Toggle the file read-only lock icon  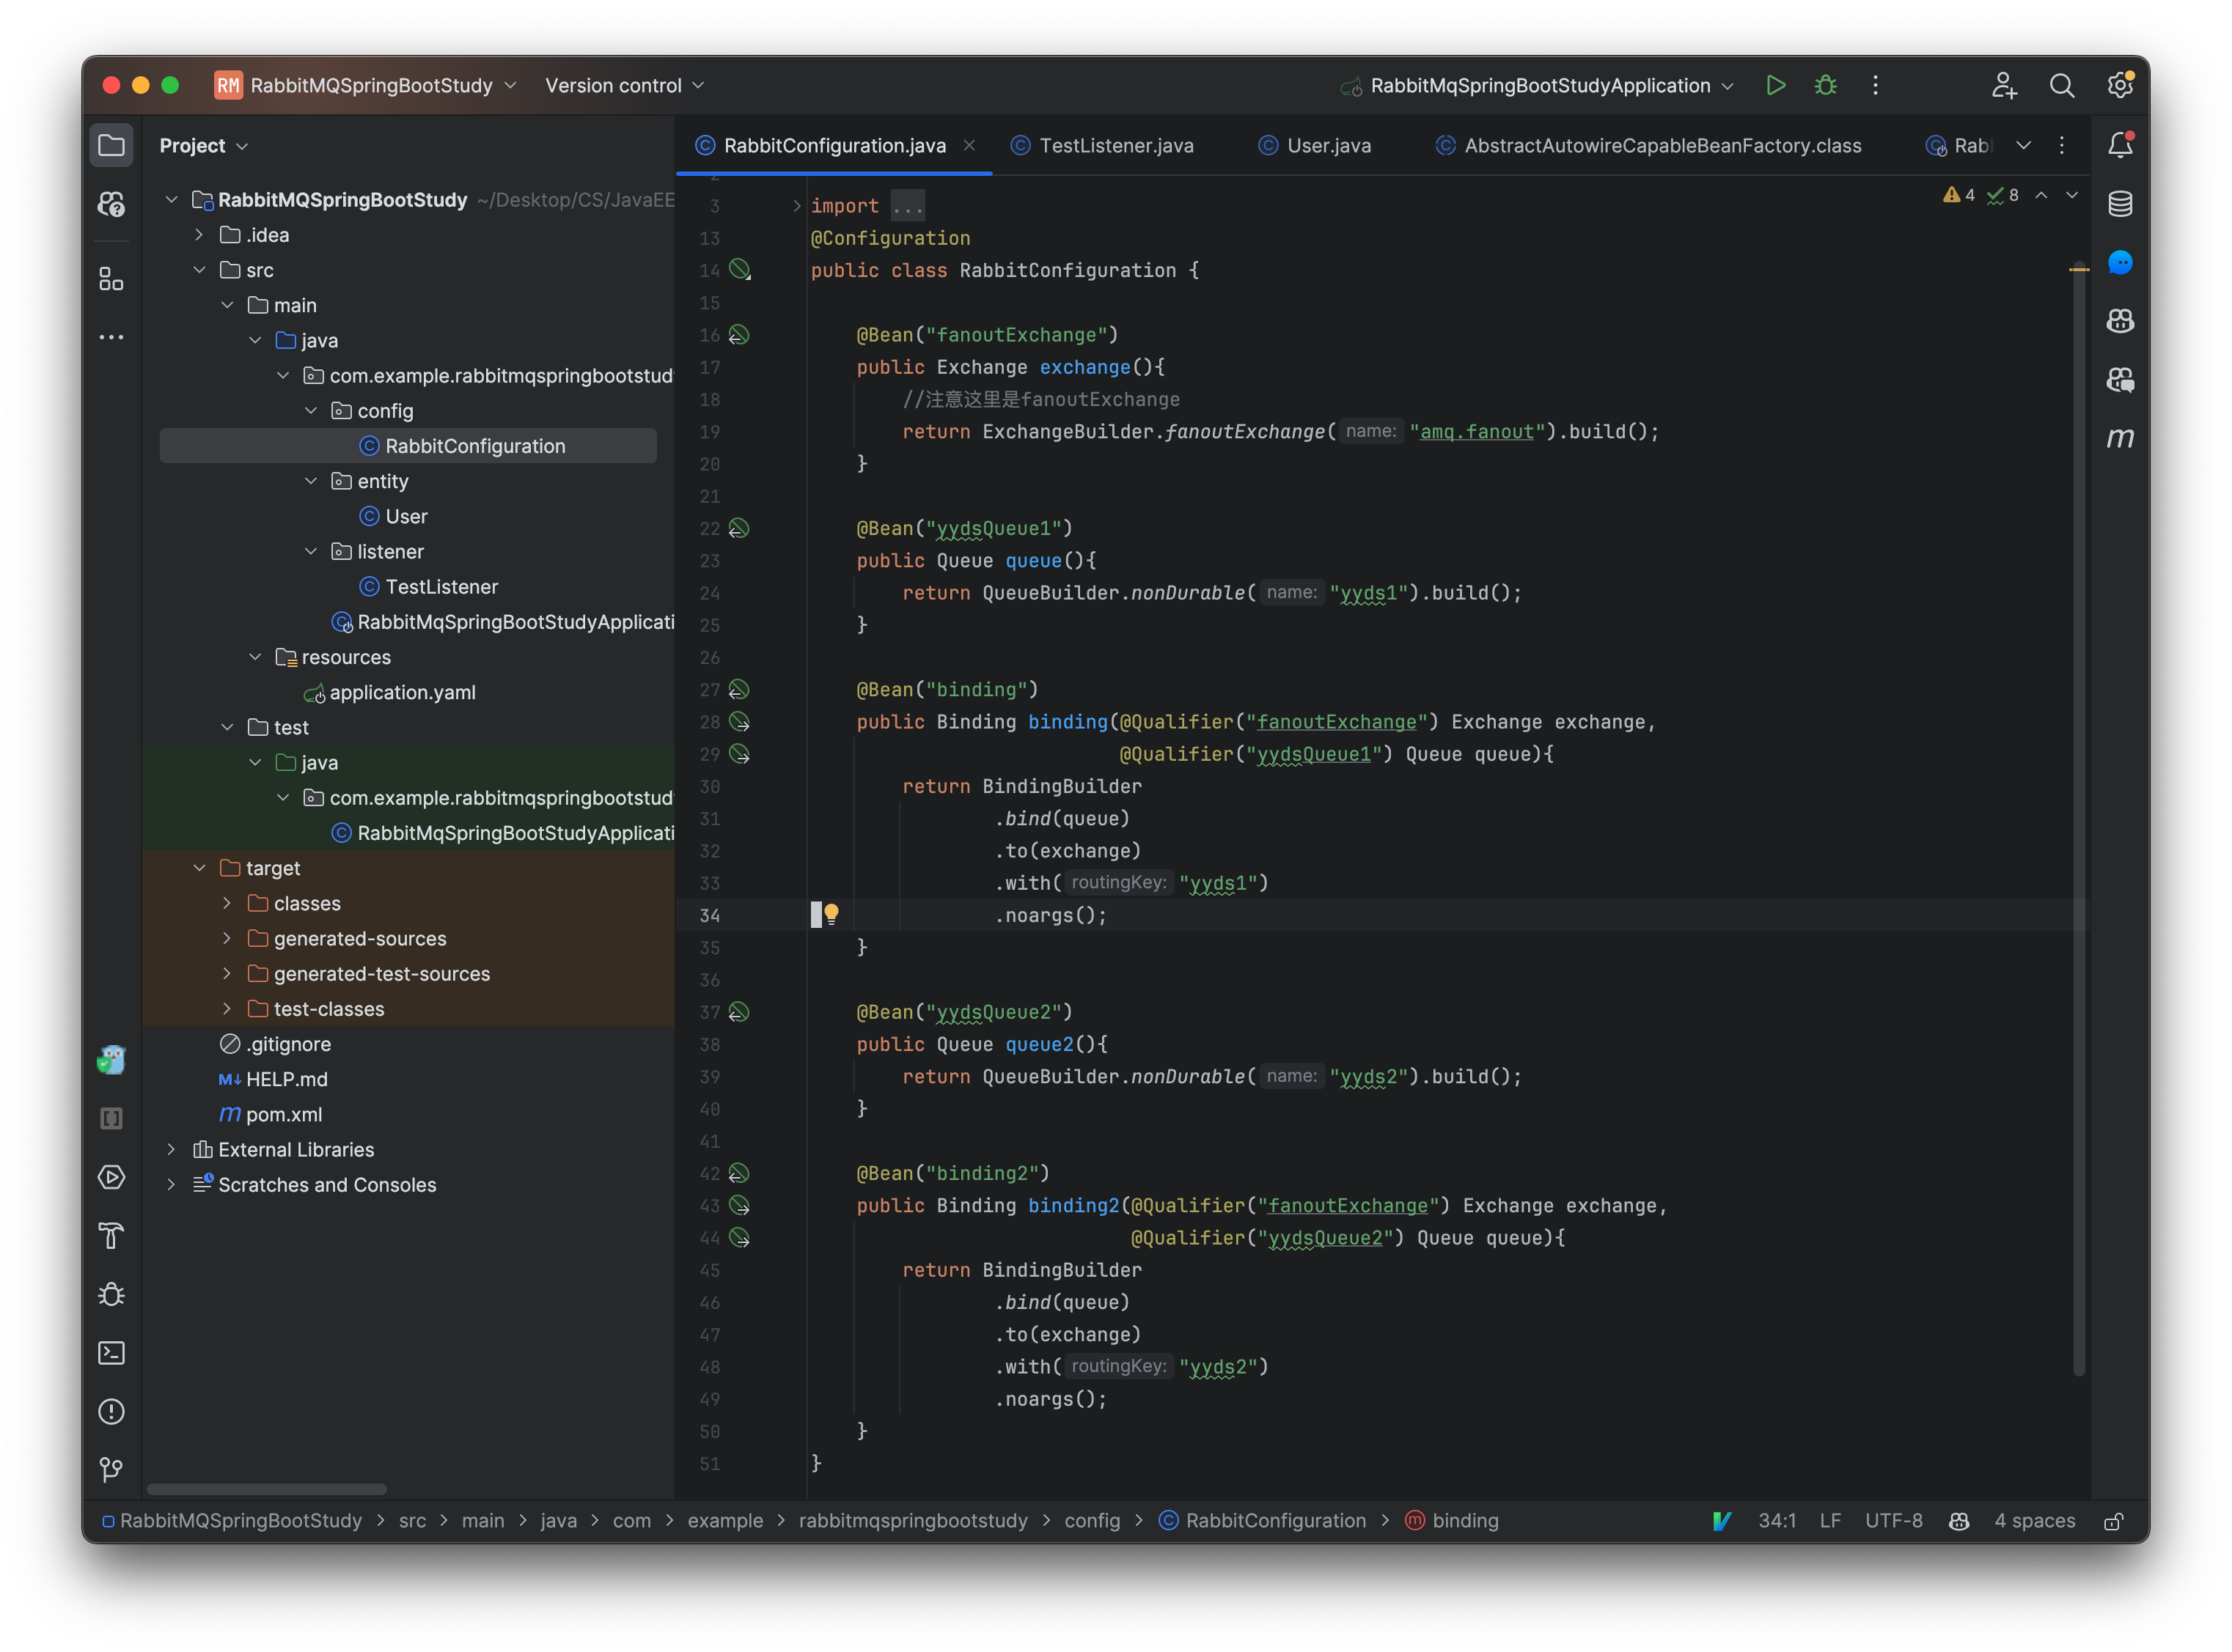point(2113,1521)
